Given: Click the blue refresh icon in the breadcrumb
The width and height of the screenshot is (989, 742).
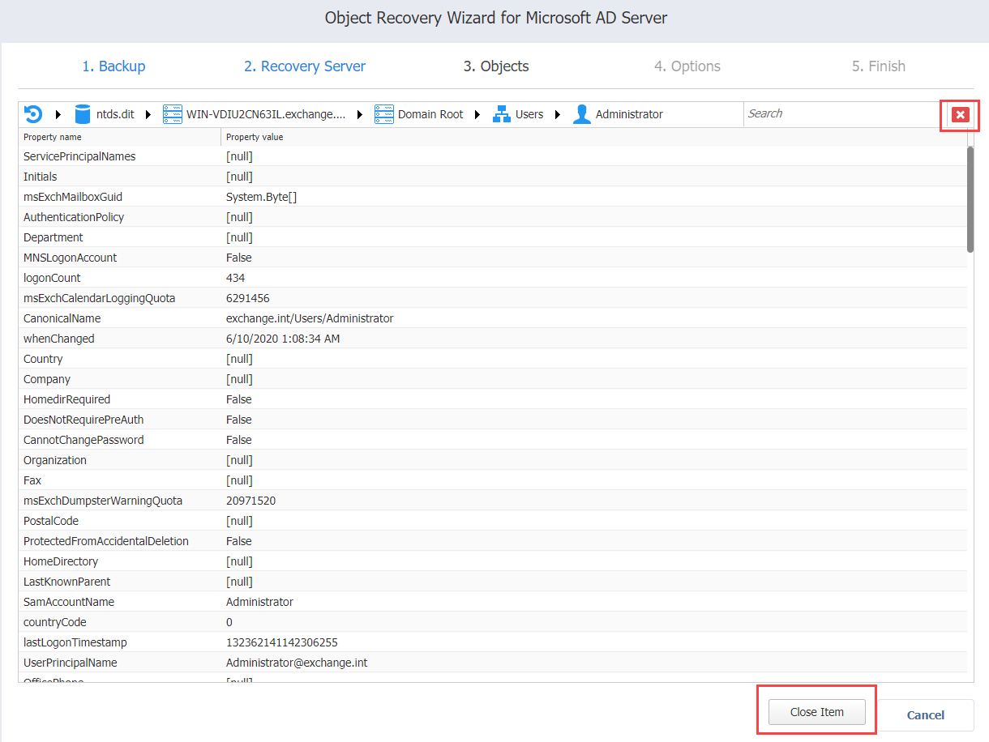Looking at the screenshot, I should [x=32, y=113].
